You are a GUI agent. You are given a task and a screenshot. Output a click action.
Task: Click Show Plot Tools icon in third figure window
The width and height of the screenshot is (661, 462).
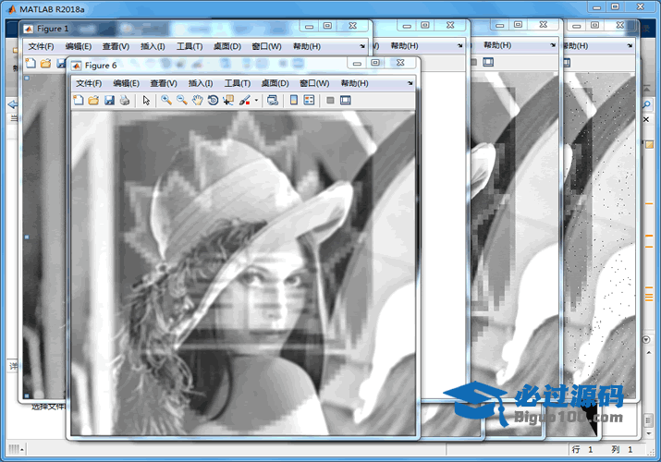(488, 62)
